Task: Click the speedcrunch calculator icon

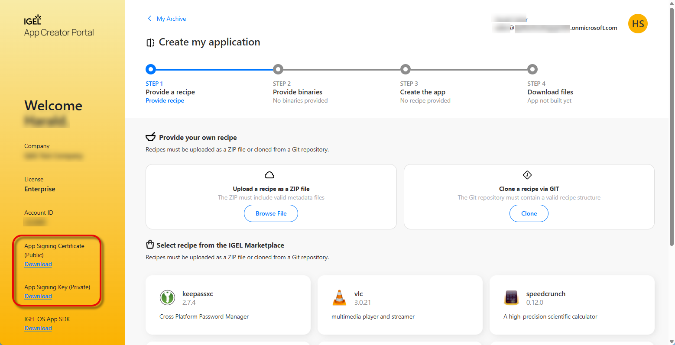Action: pos(511,298)
